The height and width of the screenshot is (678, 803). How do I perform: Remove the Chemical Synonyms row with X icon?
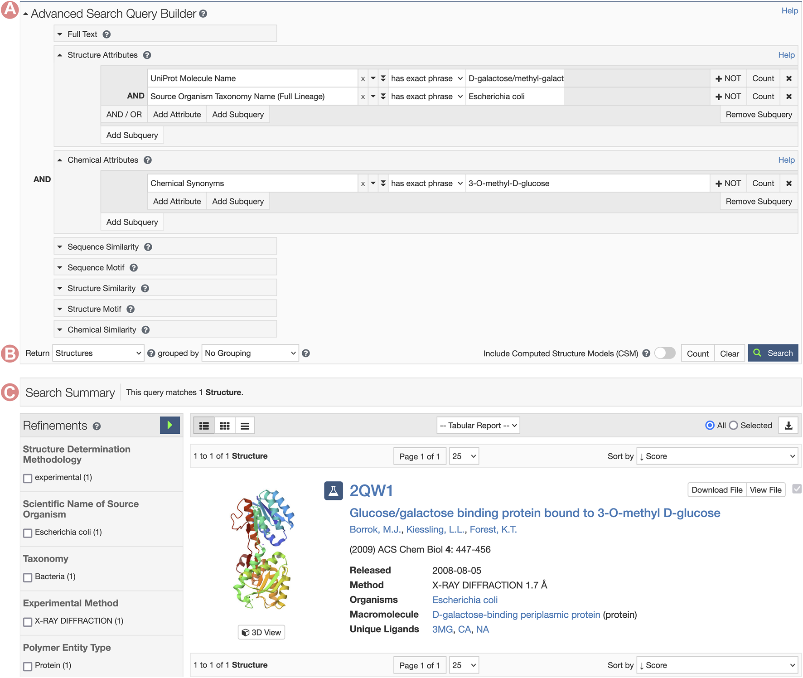tap(789, 184)
